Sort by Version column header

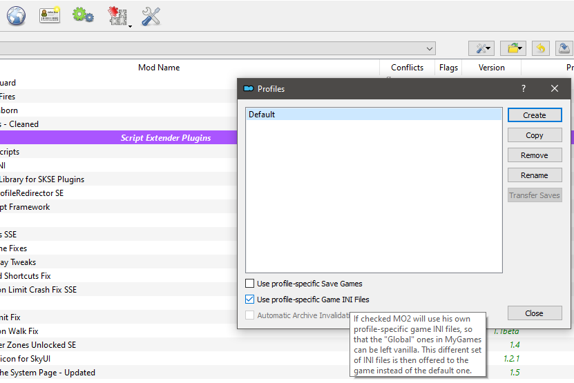(x=491, y=68)
